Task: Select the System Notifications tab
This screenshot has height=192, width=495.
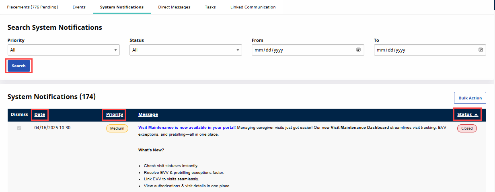Action: click(121, 7)
